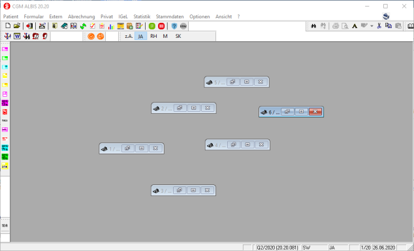Image resolution: width=414 pixels, height=251 pixels.
Task: Click the 26.06.2020 date in status bar
Action: click(x=384, y=248)
